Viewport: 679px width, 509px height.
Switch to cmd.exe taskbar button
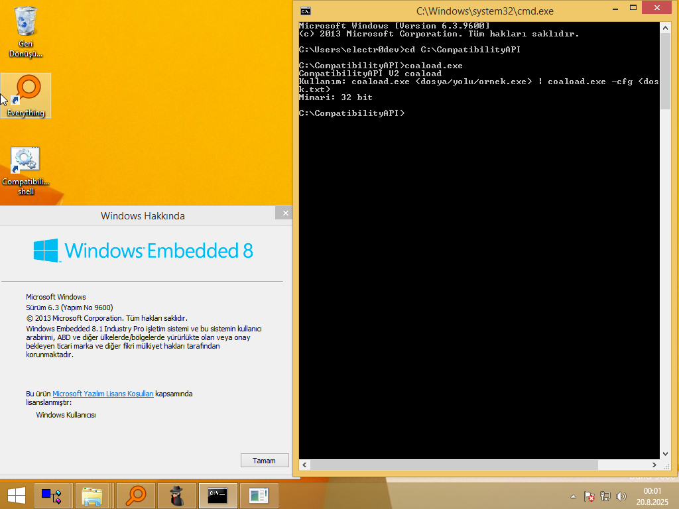(217, 496)
